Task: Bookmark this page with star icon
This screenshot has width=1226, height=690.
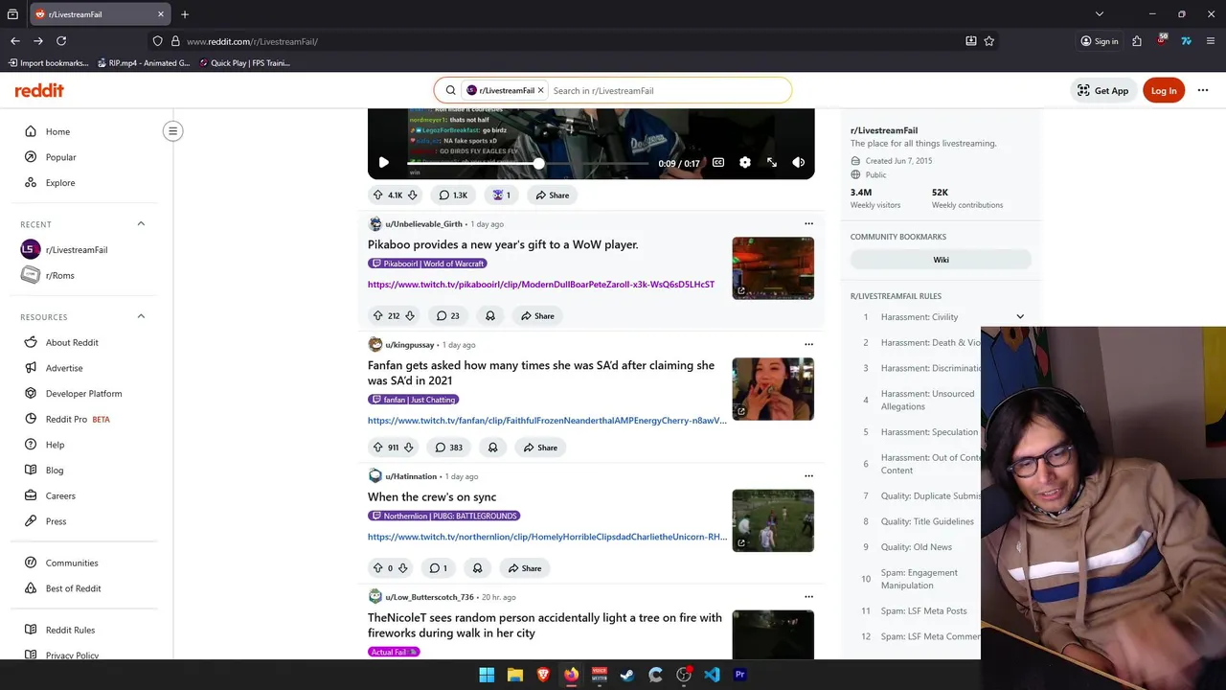Action: coord(989,41)
